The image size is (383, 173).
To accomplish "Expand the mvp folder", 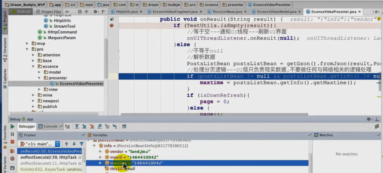I will tap(27, 44).
